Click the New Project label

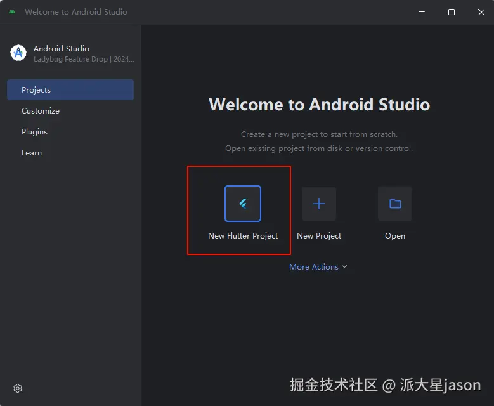(x=319, y=236)
